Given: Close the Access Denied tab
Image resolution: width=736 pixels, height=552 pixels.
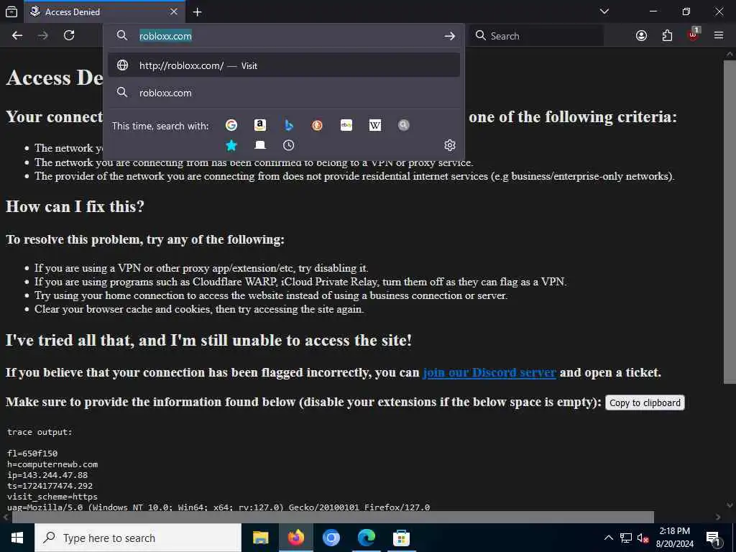Looking at the screenshot, I should pos(174,11).
